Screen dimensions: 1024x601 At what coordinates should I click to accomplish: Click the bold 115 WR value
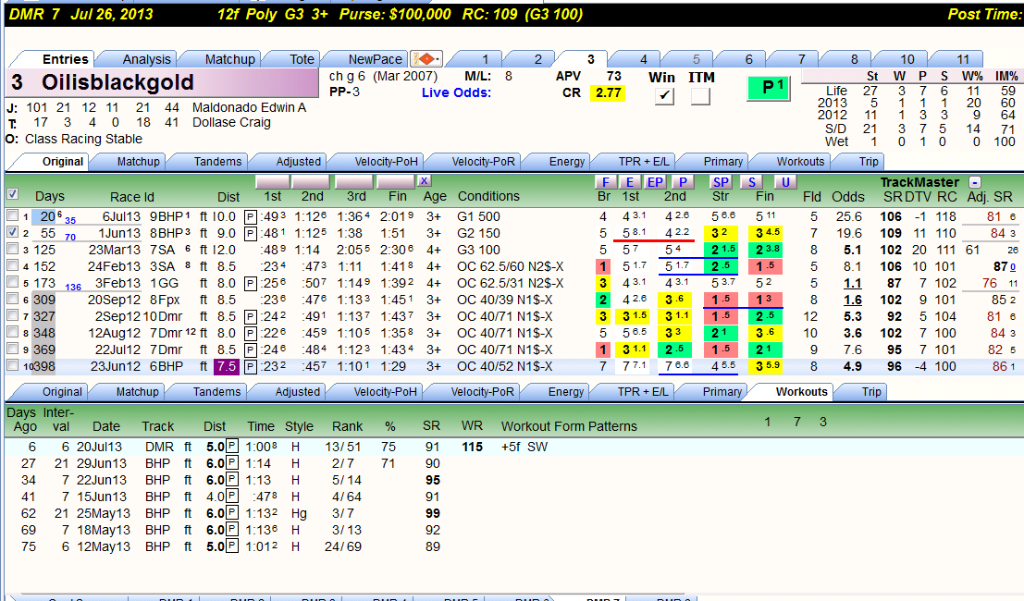(472, 447)
